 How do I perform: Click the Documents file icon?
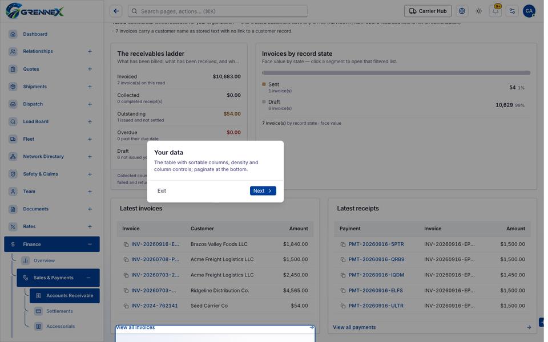tap(13, 209)
